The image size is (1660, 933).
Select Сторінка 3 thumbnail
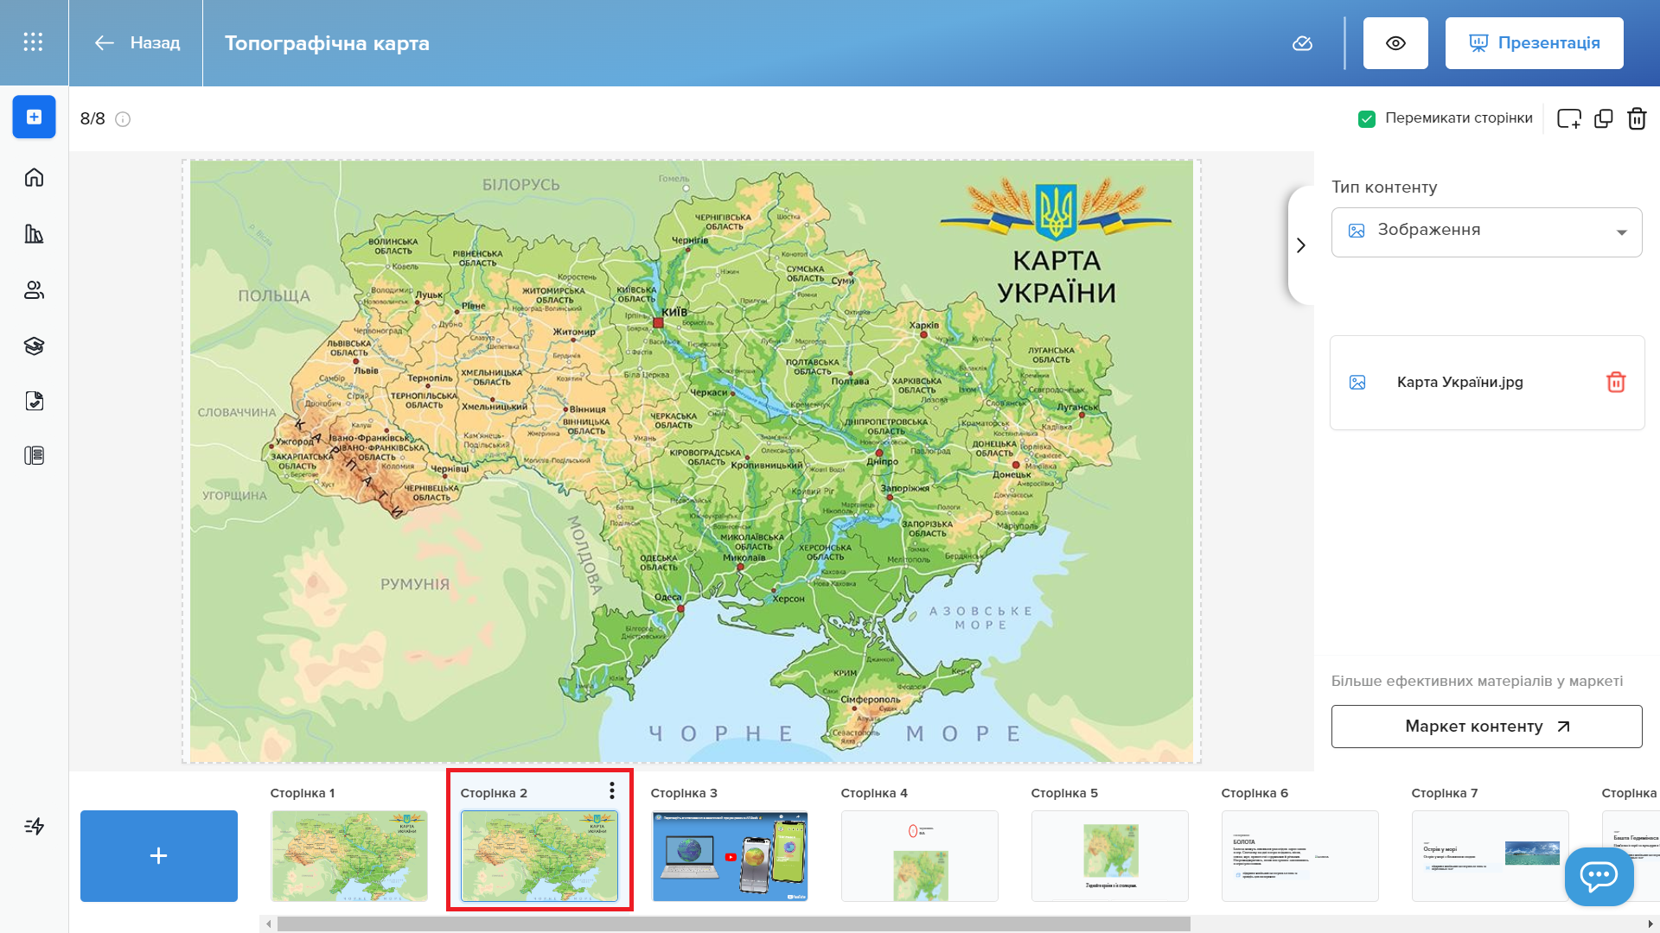tap(730, 856)
